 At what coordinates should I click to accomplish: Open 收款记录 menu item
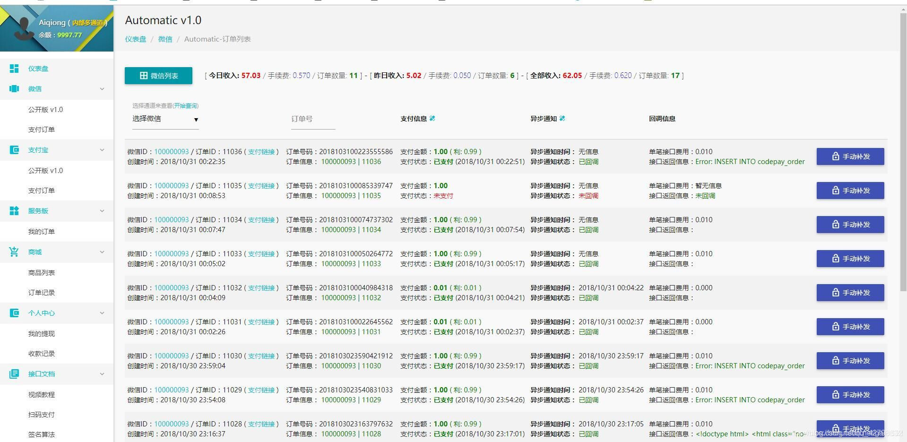[42, 354]
